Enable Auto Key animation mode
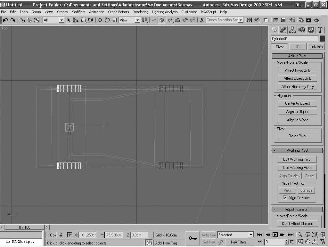This screenshot has width=328, height=247. click(x=209, y=235)
